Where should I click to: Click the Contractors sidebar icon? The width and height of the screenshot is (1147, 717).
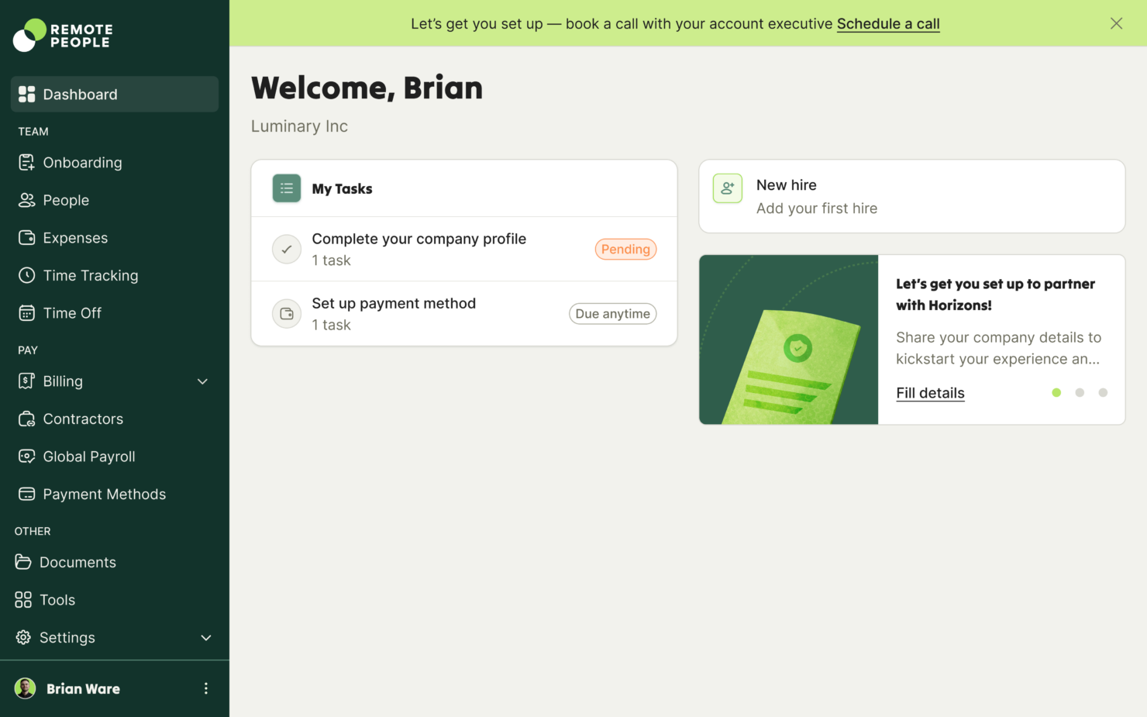[x=26, y=419]
